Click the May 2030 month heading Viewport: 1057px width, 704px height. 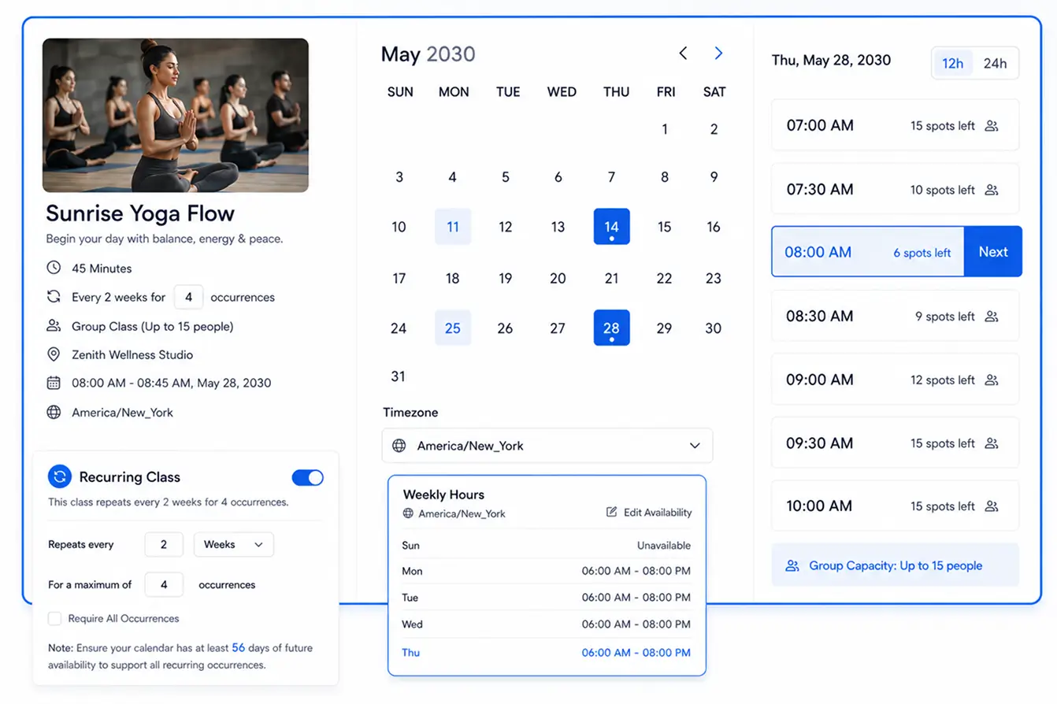(x=428, y=54)
